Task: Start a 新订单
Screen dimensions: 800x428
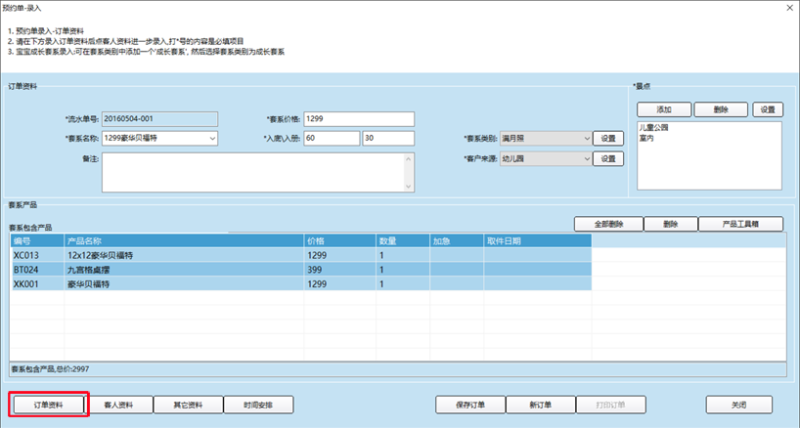Action: tap(541, 405)
